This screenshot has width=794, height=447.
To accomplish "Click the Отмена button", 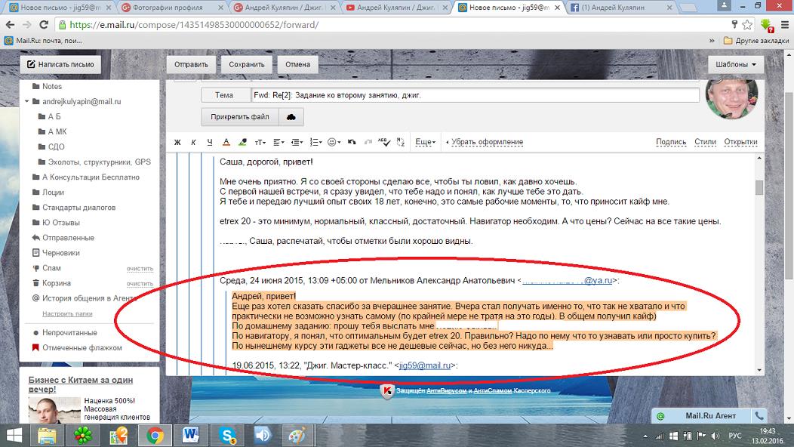I will coord(297,64).
